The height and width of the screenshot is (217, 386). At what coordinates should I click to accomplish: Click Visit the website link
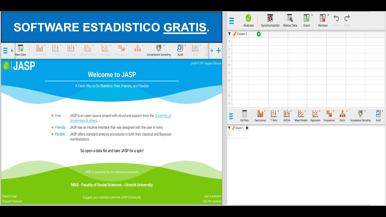coord(212,201)
